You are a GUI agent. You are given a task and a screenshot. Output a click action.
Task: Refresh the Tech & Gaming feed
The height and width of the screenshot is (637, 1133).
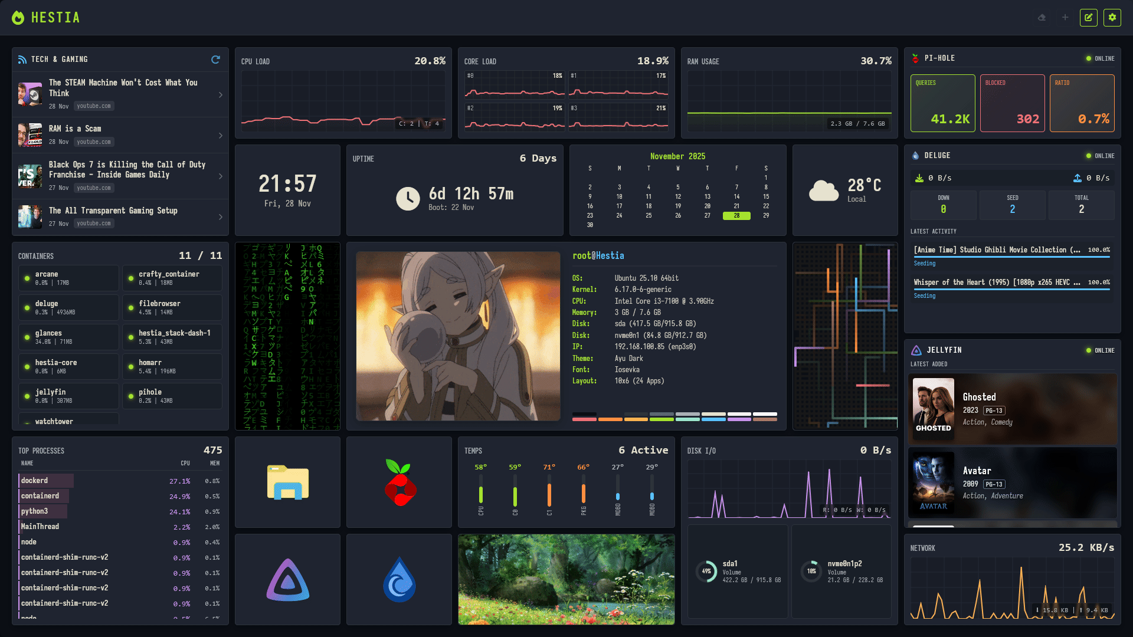tap(215, 60)
